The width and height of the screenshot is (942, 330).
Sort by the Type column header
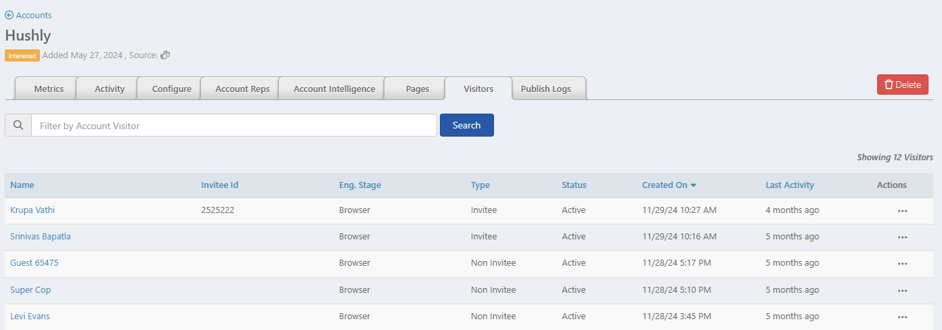tap(480, 185)
